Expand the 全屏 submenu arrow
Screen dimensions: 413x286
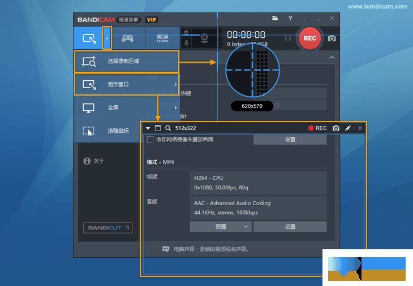[176, 107]
